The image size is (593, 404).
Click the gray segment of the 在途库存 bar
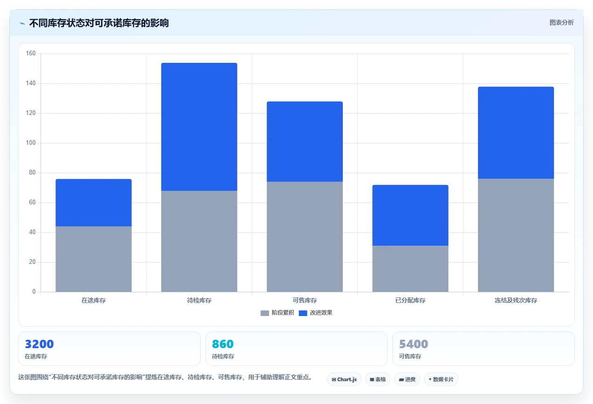pyautogui.click(x=94, y=259)
